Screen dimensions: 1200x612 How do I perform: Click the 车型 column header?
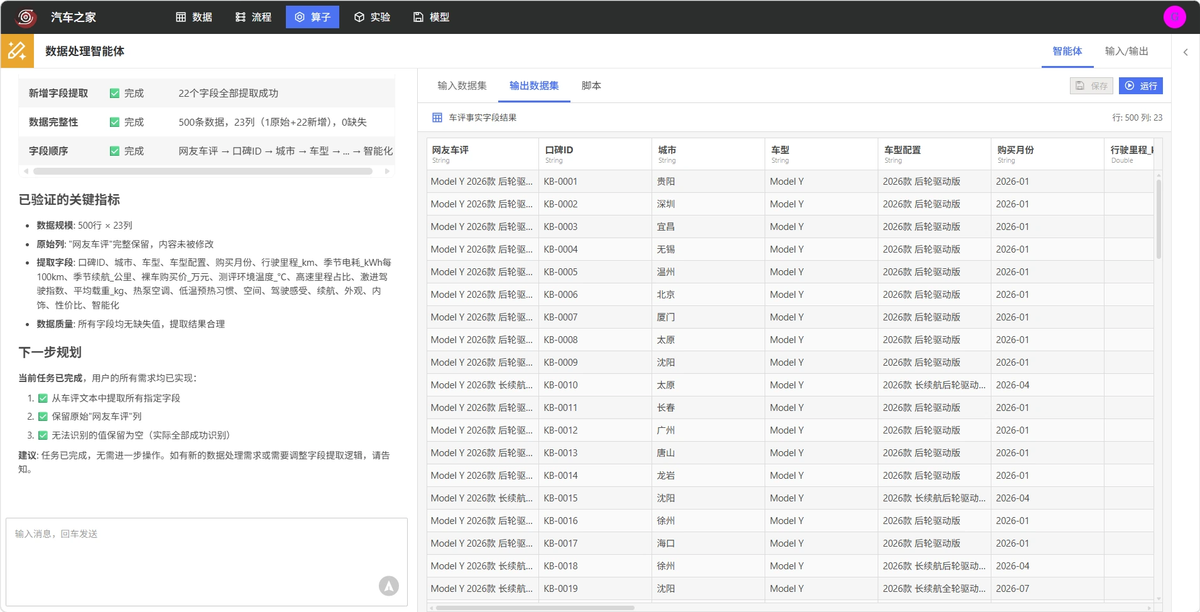point(822,154)
